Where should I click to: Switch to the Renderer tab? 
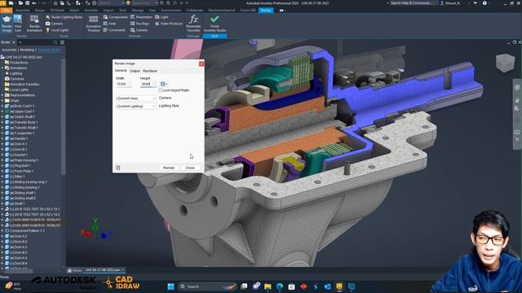pos(150,71)
